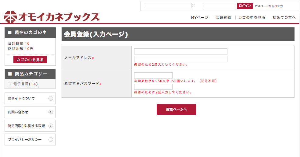The image size is (300, 157).
Task: Click arrow icon beside 特定商取引に関する表記
Action: point(51,126)
